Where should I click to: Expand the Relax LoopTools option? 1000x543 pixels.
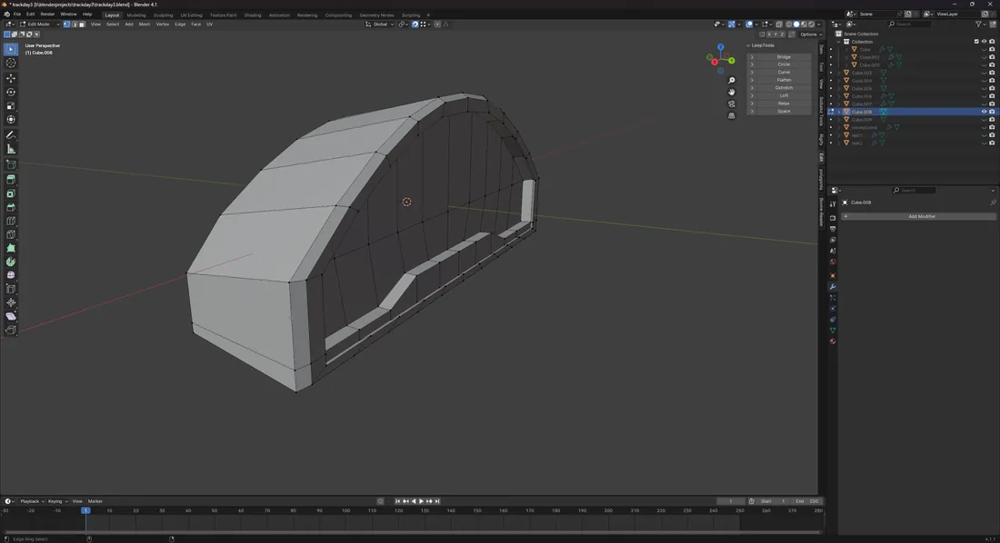tap(752, 104)
